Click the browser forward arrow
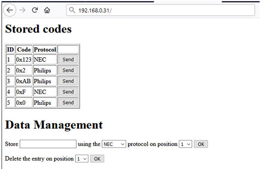This screenshot has width=260, height=169. pos(23,10)
